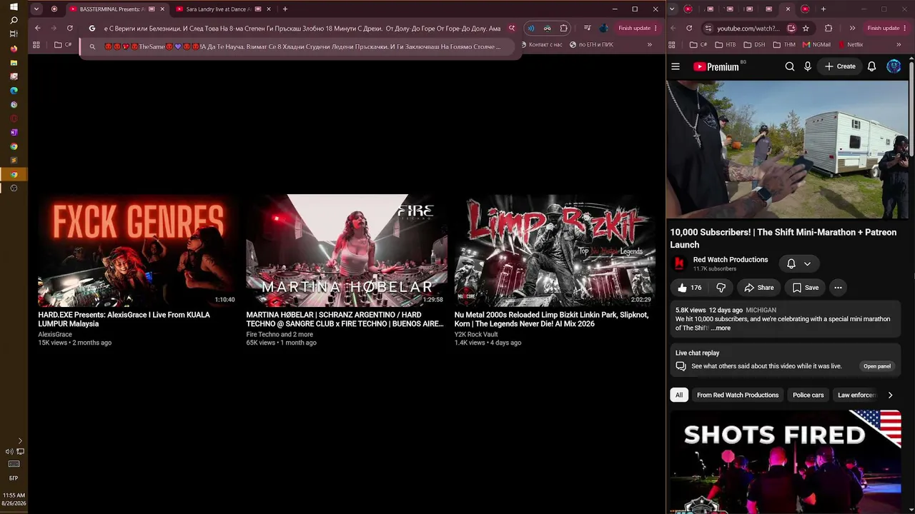Open YouTube notifications bell

pos(872,66)
